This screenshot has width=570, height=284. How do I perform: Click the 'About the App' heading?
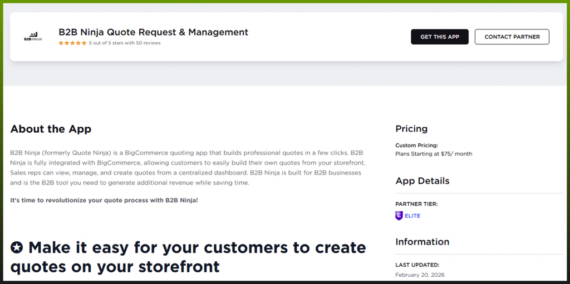click(51, 129)
